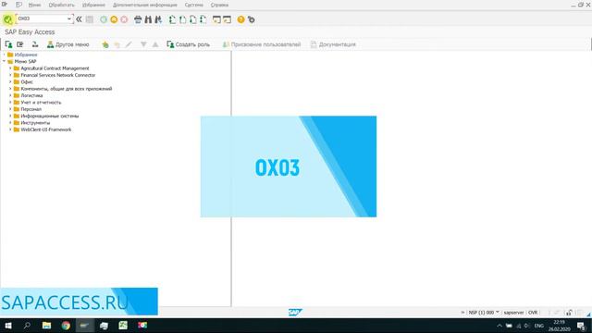The width and height of the screenshot is (592, 333).
Task: Click the Save icon in the standard toolbar
Action: 90,19
